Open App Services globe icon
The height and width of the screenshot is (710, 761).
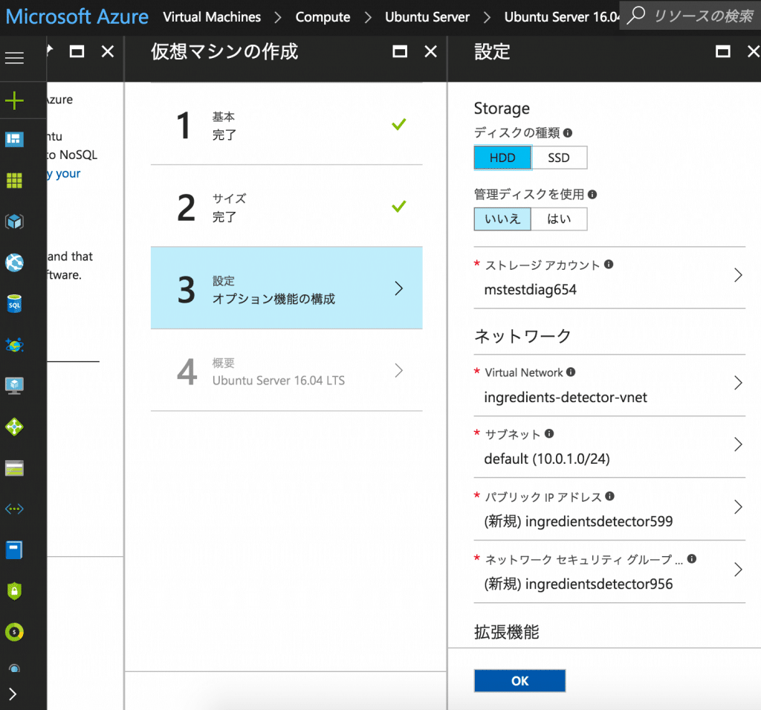[x=14, y=262]
